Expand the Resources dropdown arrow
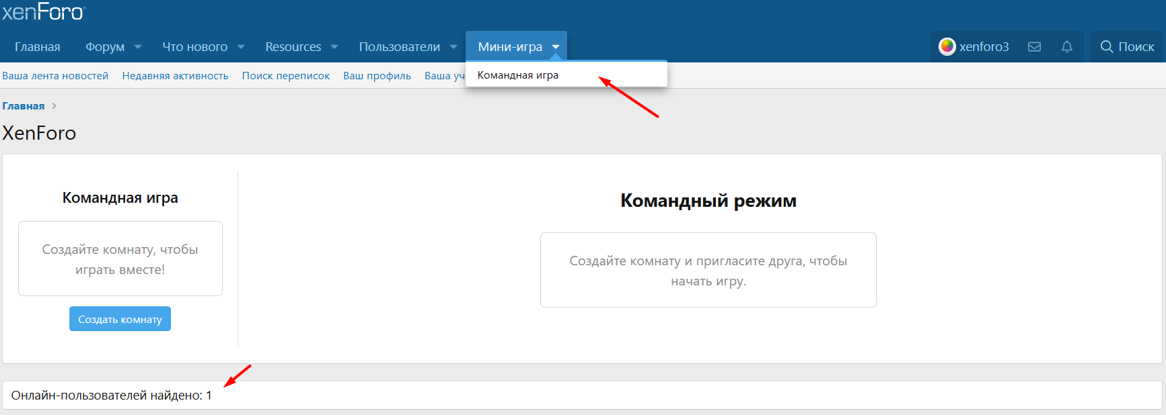 pyautogui.click(x=334, y=47)
